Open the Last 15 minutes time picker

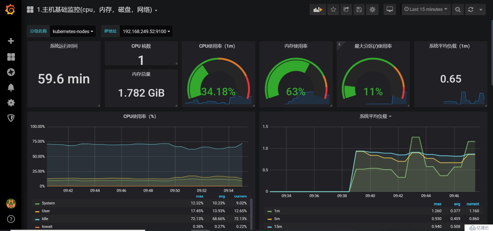[x=426, y=10]
